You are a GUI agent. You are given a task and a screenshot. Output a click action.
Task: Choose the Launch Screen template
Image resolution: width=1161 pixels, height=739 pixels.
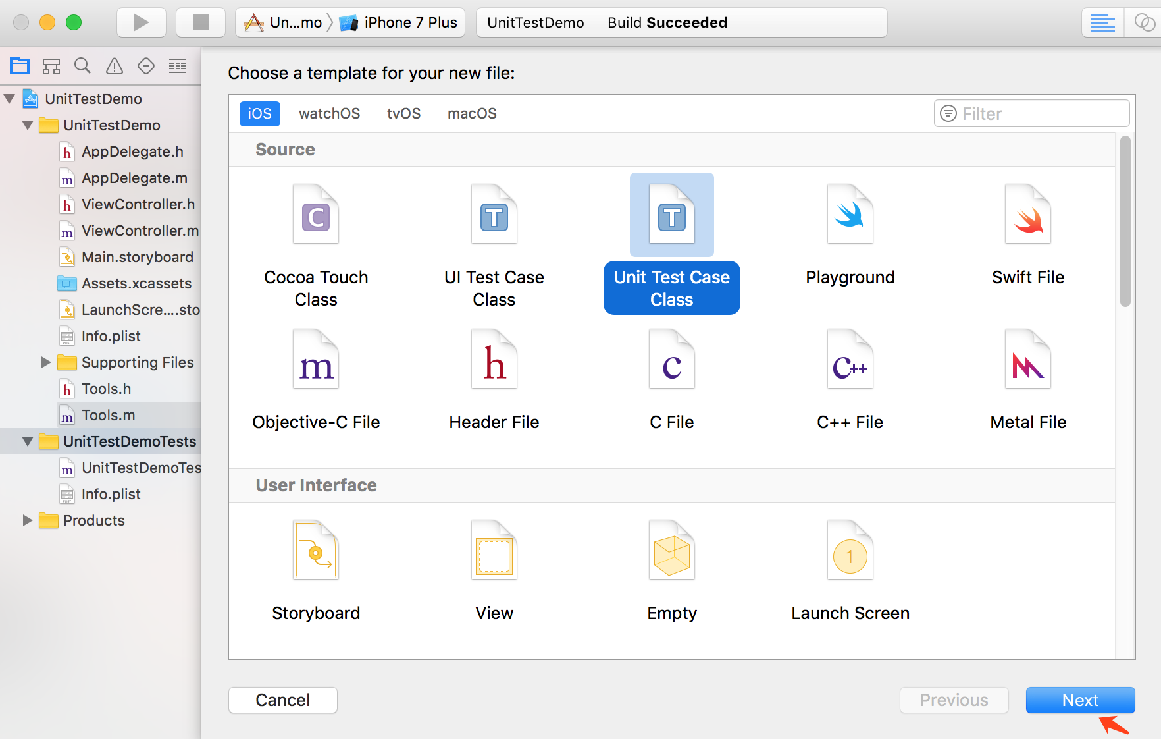[x=850, y=570]
